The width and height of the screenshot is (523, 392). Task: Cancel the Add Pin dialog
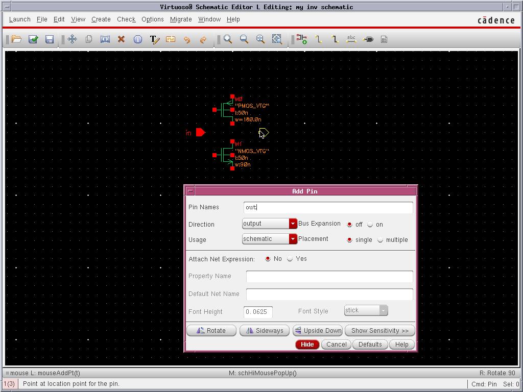point(336,345)
